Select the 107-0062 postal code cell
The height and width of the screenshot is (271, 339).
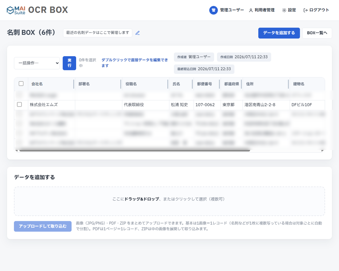click(x=207, y=105)
